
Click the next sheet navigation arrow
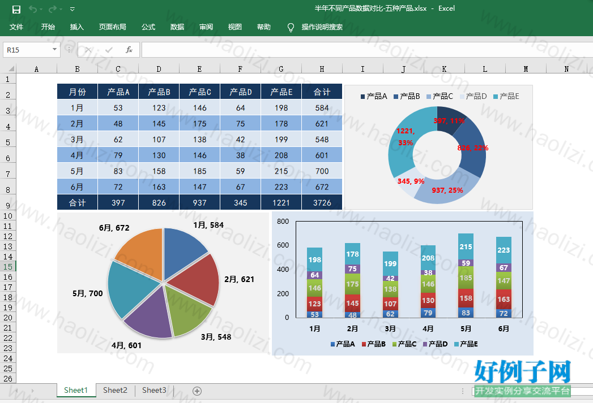click(33, 391)
